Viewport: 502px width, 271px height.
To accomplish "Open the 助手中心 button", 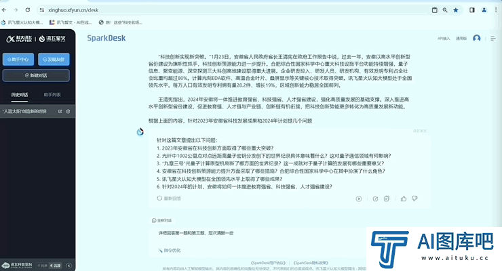I will tap(18, 59).
